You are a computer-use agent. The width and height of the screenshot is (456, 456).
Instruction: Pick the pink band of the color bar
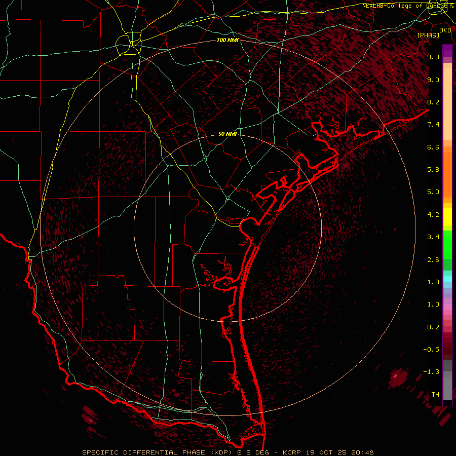coord(447,307)
